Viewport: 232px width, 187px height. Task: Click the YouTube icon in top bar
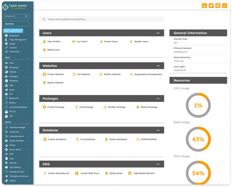pyautogui.click(x=205, y=5)
